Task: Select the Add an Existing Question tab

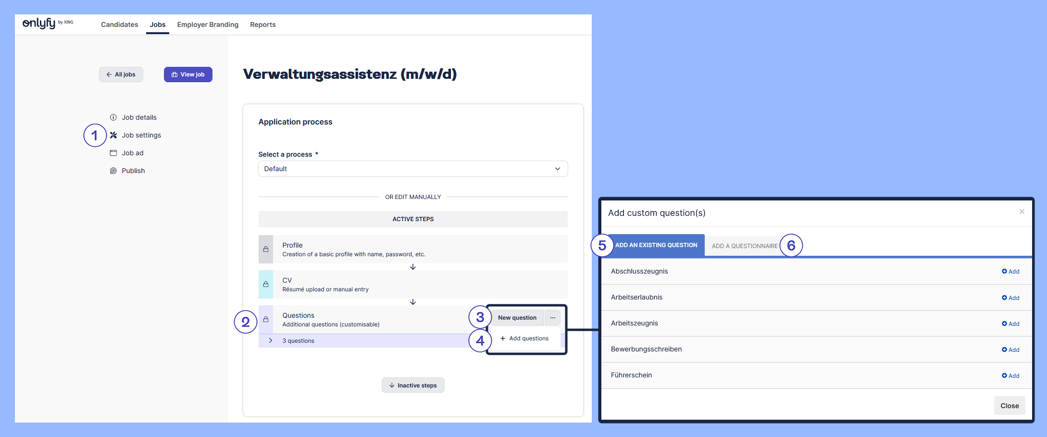Action: (656, 245)
